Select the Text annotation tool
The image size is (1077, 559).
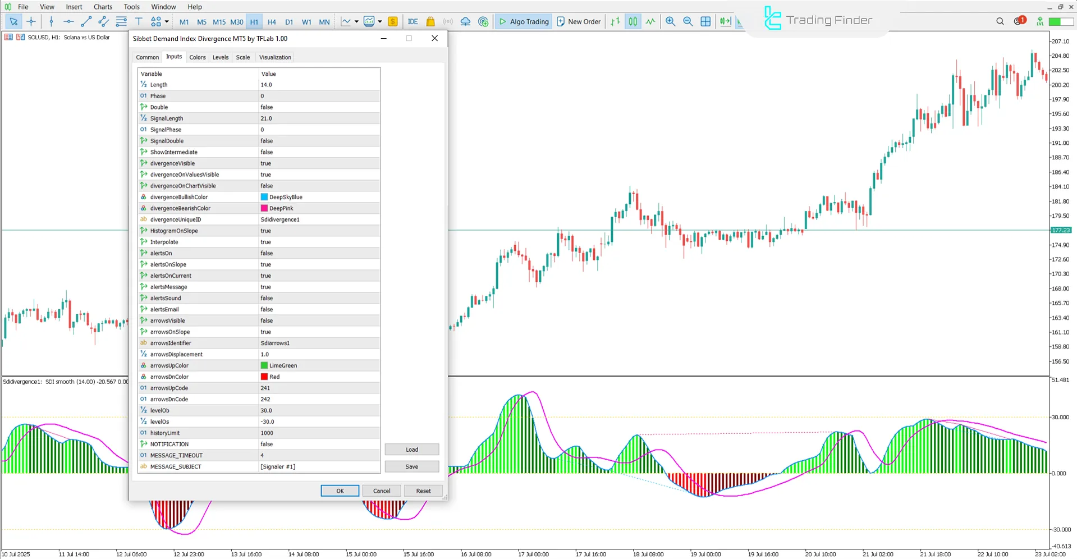click(139, 21)
